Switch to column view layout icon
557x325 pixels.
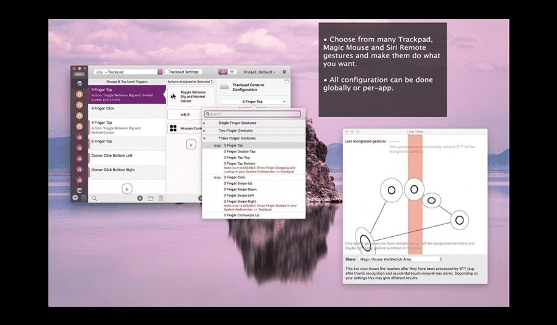223,72
